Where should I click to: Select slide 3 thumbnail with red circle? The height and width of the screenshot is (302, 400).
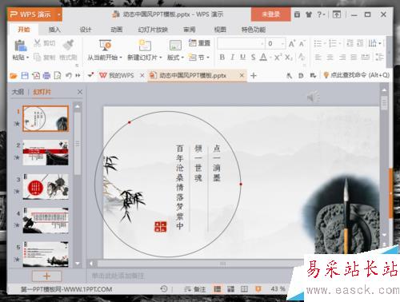pyautogui.click(x=46, y=187)
